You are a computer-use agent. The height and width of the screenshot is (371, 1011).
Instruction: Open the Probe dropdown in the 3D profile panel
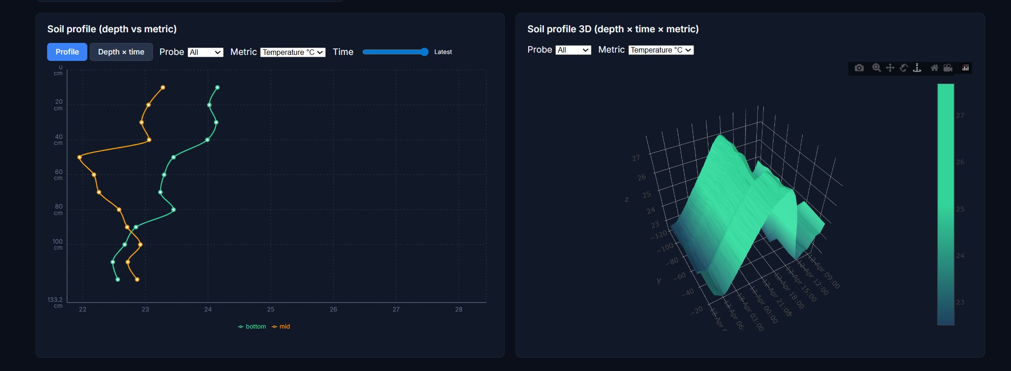573,50
